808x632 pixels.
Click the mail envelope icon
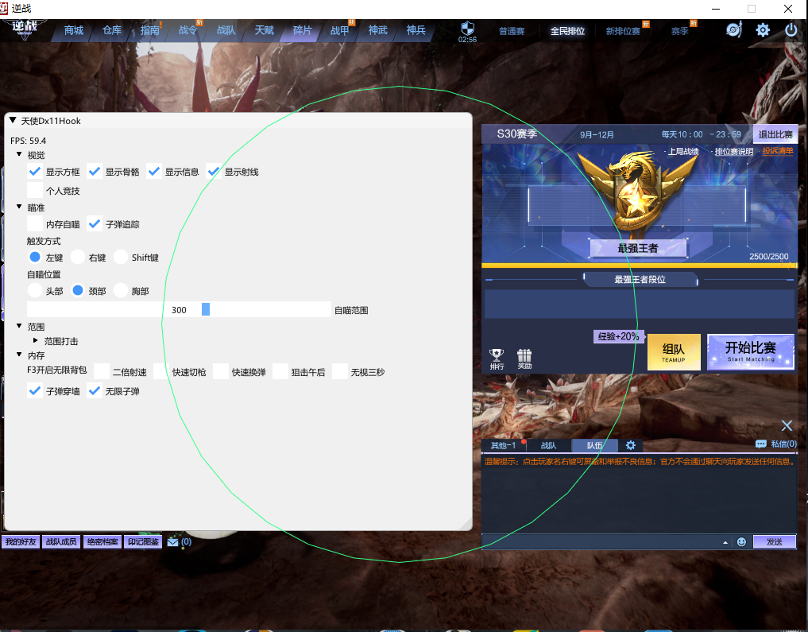(x=172, y=542)
